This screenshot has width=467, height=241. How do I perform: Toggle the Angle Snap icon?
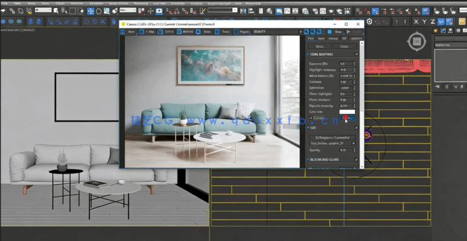coord(177,11)
